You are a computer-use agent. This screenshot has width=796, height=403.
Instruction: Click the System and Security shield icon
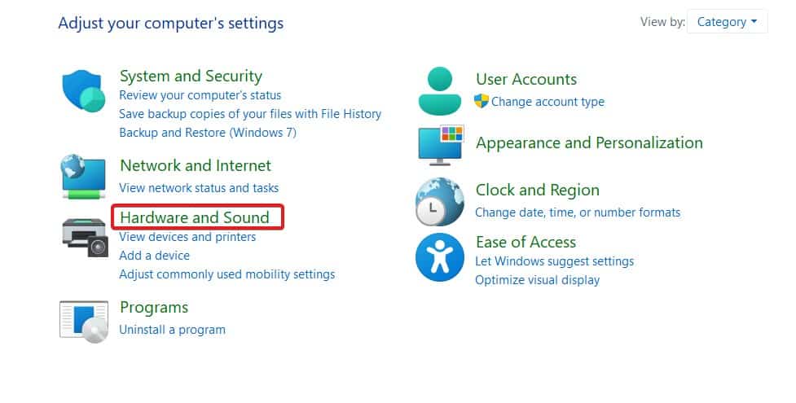[x=84, y=90]
